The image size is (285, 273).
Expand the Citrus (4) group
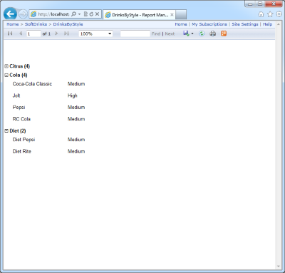click(x=6, y=66)
